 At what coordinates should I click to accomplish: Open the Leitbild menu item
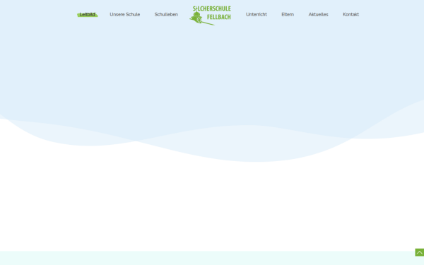(x=88, y=15)
